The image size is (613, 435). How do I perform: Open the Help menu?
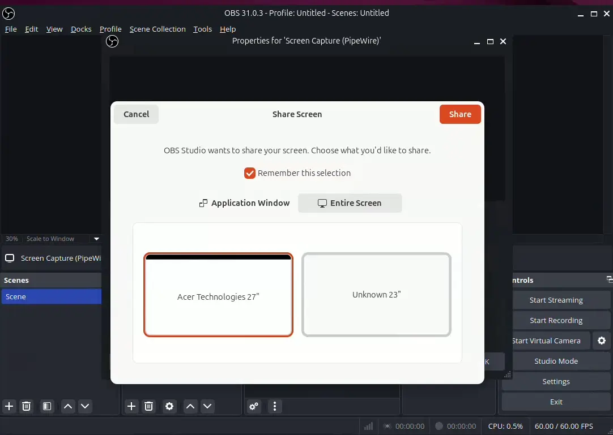point(228,29)
